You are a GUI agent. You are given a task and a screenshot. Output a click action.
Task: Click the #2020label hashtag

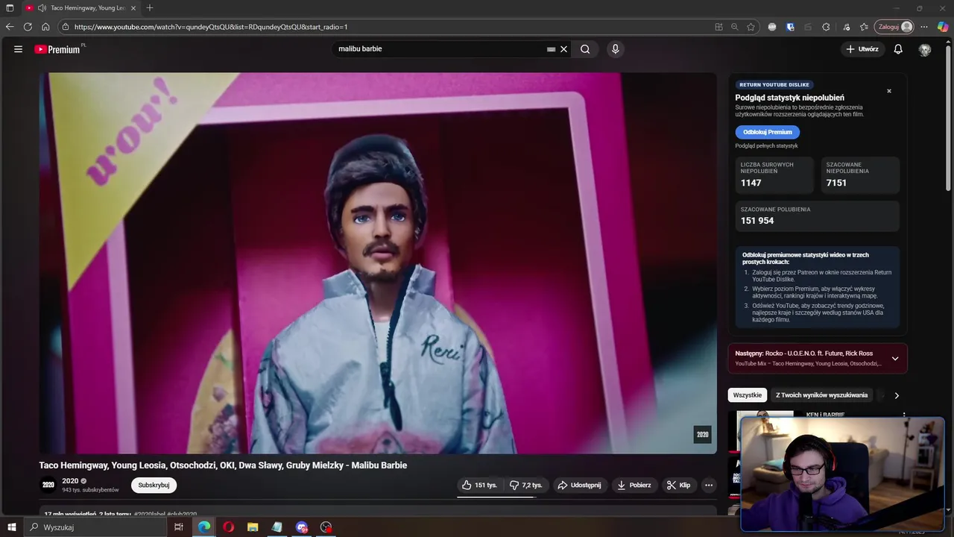(x=150, y=514)
